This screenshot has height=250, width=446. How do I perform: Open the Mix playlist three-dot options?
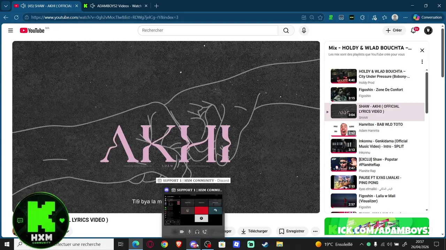[422, 62]
